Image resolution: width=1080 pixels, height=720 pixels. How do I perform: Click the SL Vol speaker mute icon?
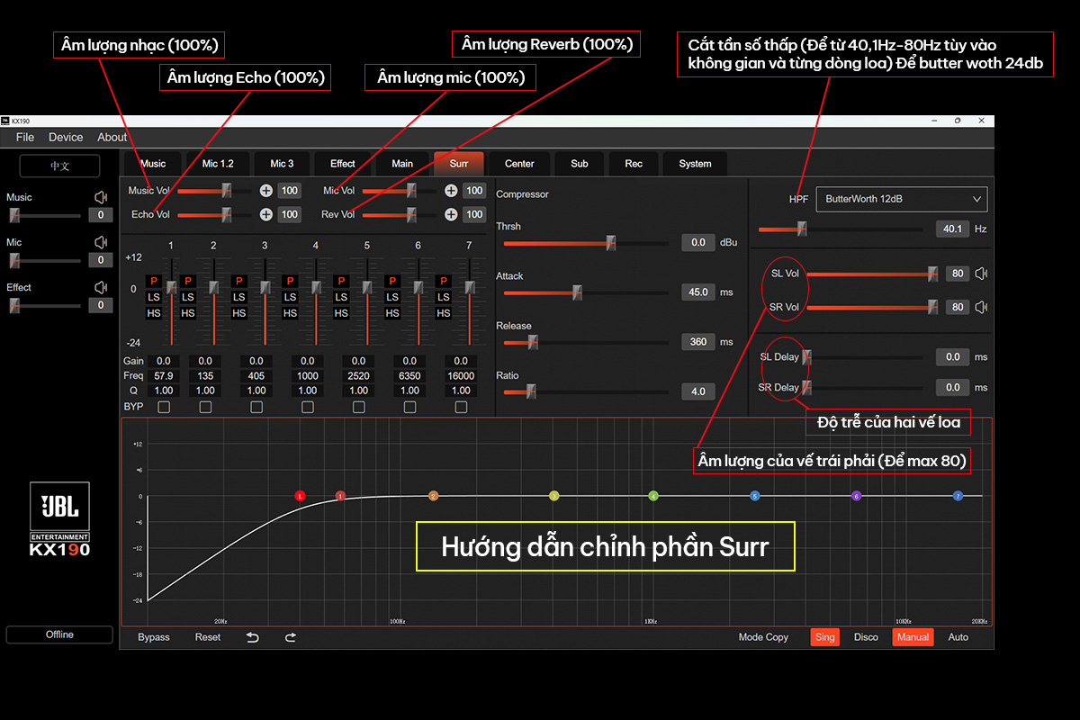(981, 274)
